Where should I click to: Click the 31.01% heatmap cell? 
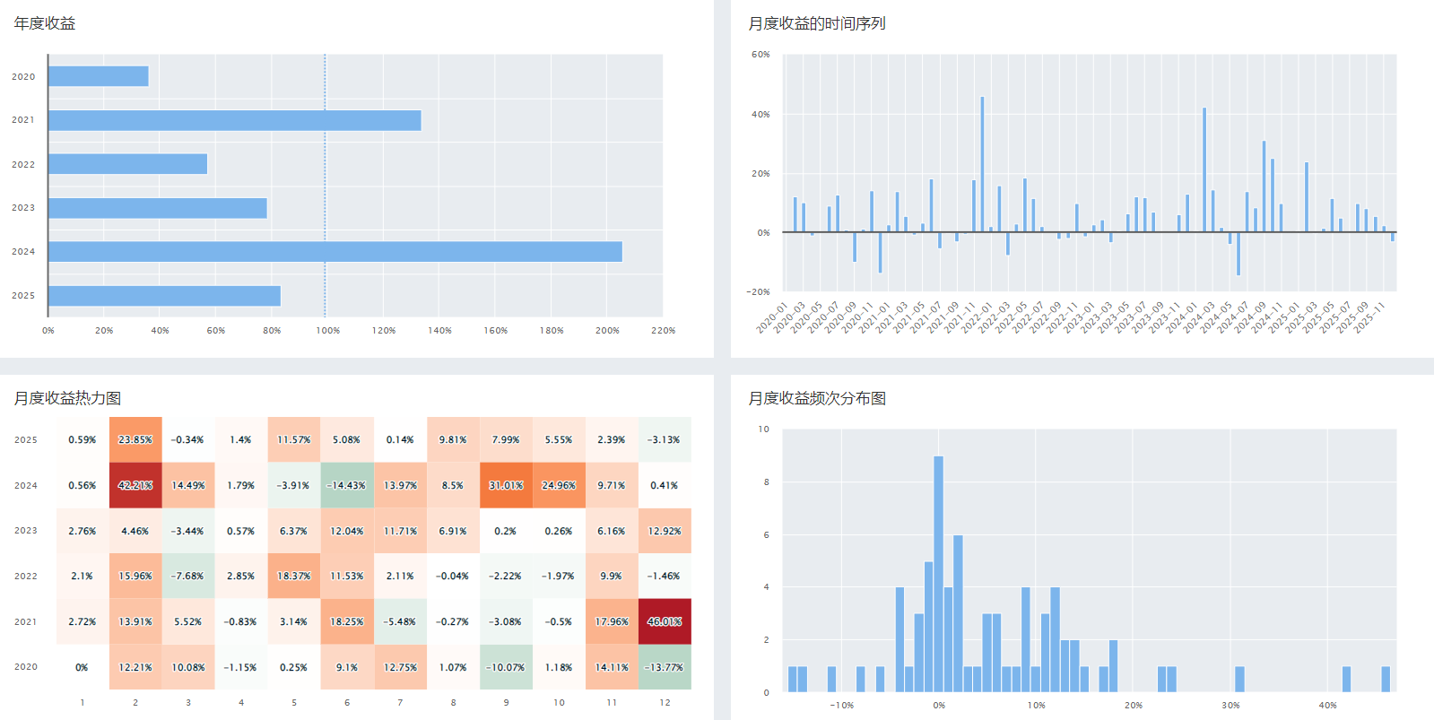(x=506, y=485)
